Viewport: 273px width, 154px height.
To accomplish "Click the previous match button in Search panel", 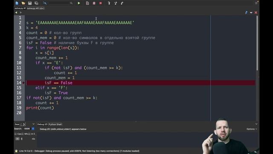I will (x=17, y=139).
